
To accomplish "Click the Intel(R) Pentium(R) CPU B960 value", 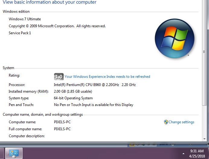I will coord(95,85).
